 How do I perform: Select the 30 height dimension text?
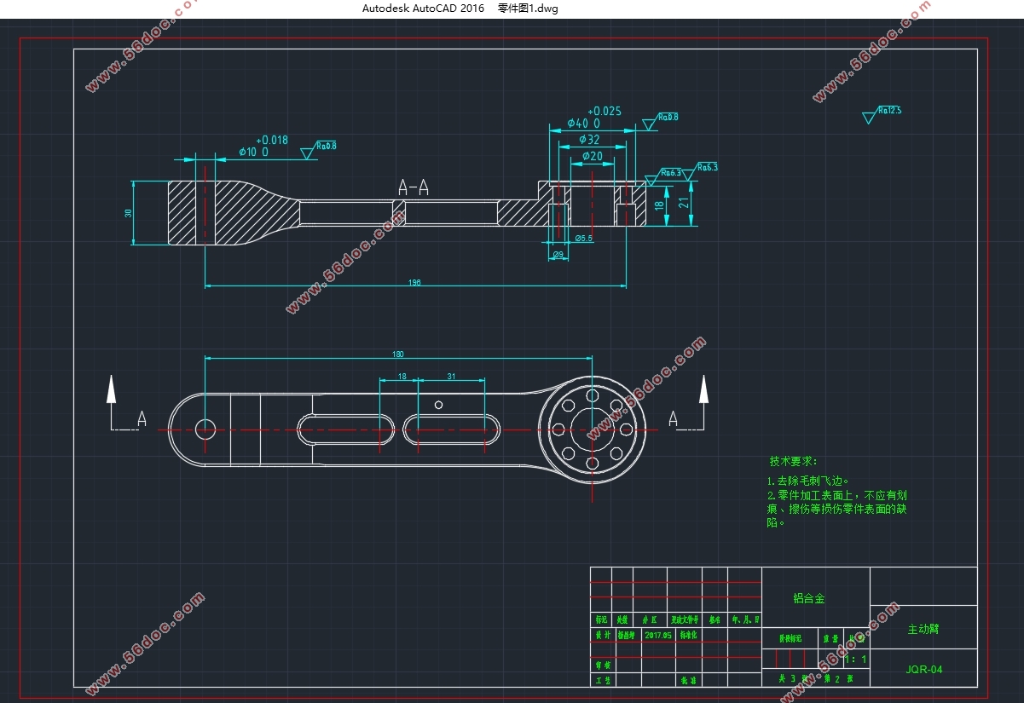129,213
